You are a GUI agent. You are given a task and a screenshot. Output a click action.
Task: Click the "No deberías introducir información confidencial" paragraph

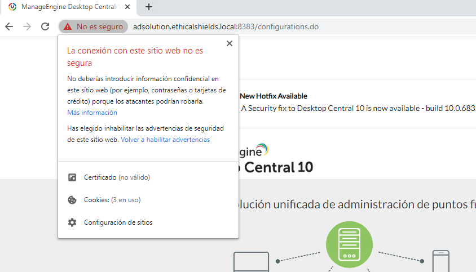[147, 90]
